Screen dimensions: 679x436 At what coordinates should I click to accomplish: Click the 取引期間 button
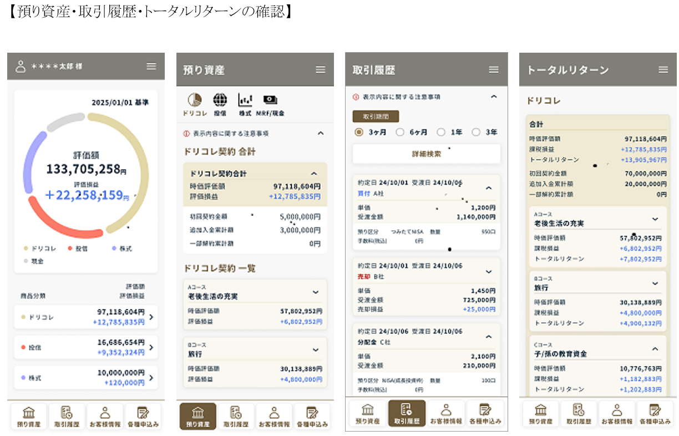[376, 116]
